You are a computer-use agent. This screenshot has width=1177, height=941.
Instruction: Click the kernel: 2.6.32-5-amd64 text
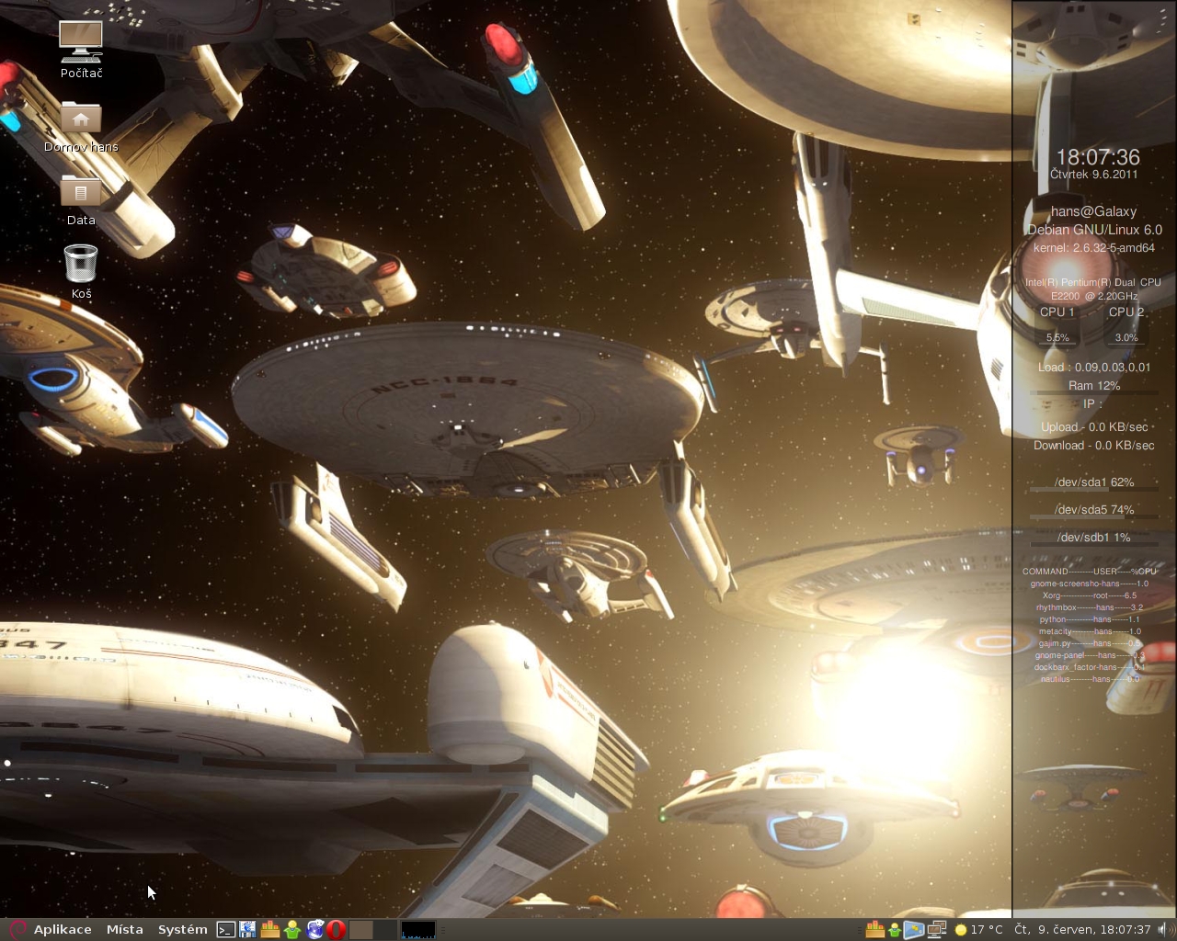[1093, 248]
